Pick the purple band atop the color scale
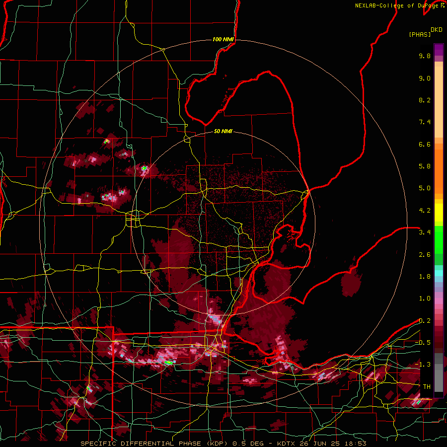This screenshot has width=447, height=447. point(439,50)
